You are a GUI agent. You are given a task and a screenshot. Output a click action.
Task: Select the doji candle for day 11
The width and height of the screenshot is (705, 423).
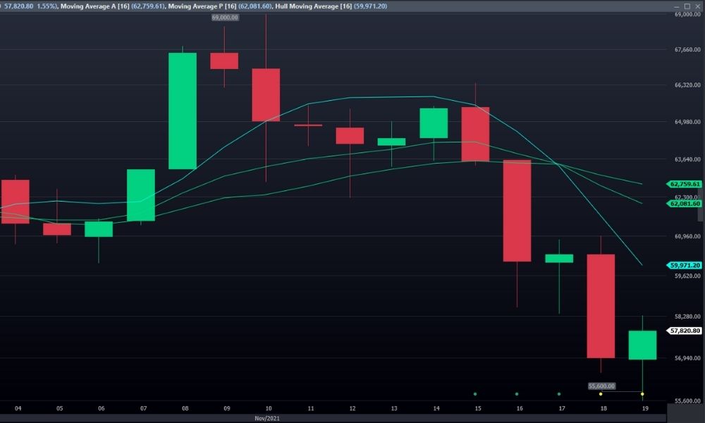[x=308, y=125]
